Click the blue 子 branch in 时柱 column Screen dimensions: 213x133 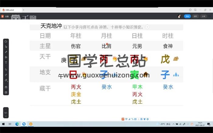[165, 75]
